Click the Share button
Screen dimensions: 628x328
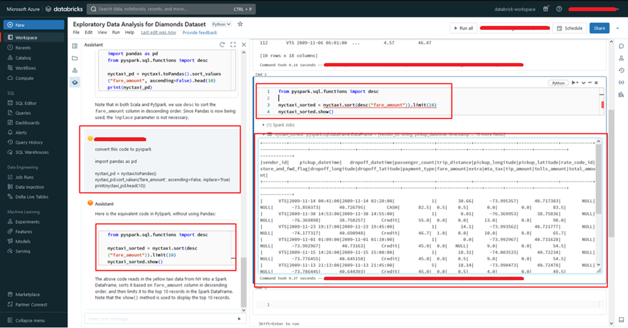coord(599,28)
